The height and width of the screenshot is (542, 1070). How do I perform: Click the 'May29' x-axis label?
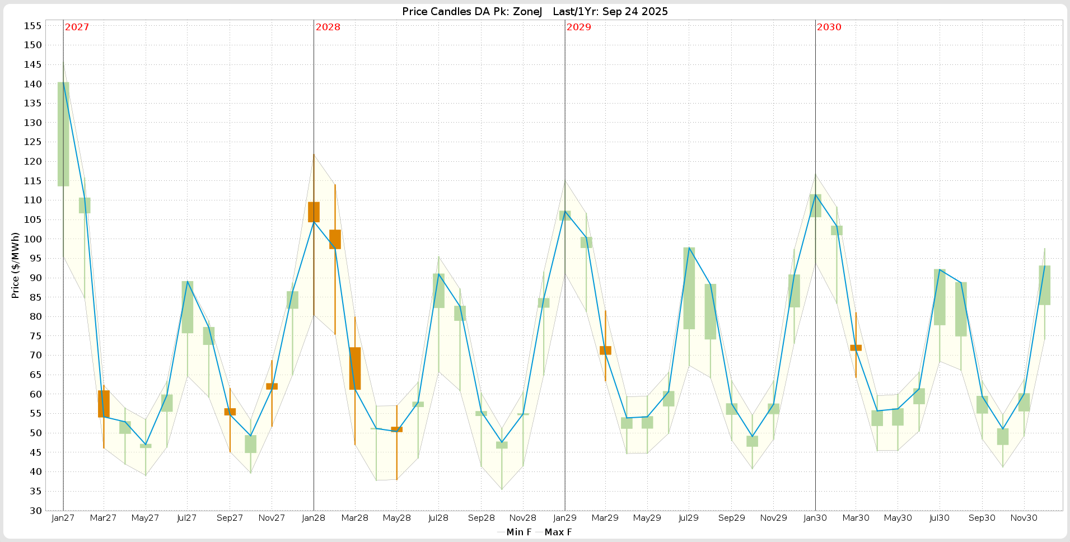[x=647, y=518]
